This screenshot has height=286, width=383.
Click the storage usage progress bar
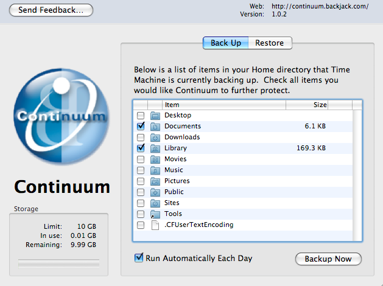[x=58, y=264]
